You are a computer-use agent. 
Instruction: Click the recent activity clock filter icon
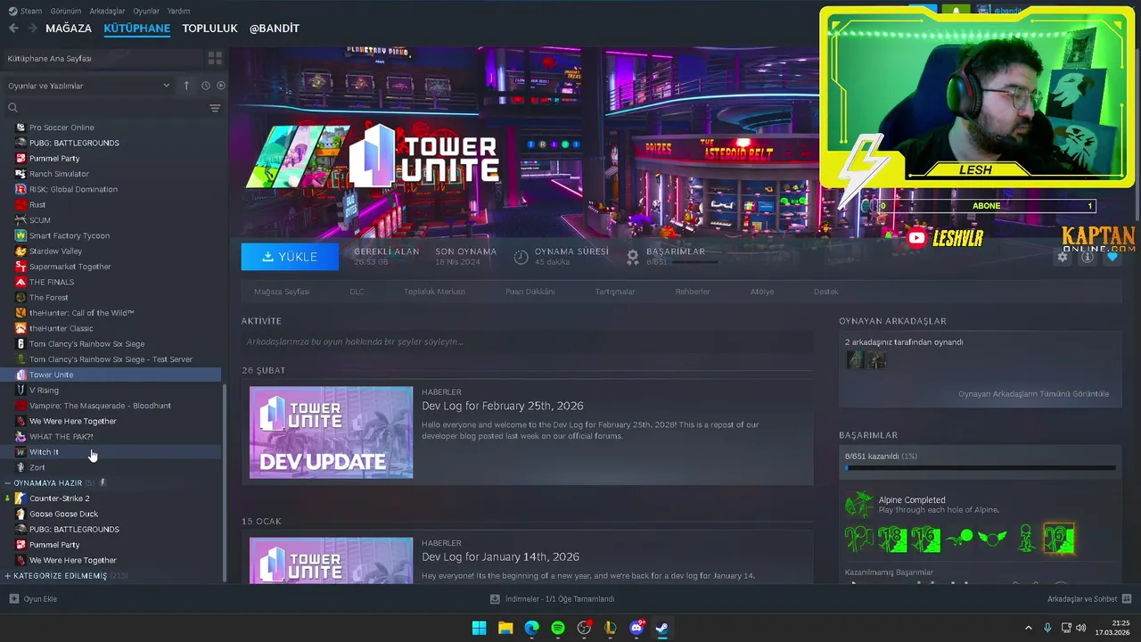205,86
